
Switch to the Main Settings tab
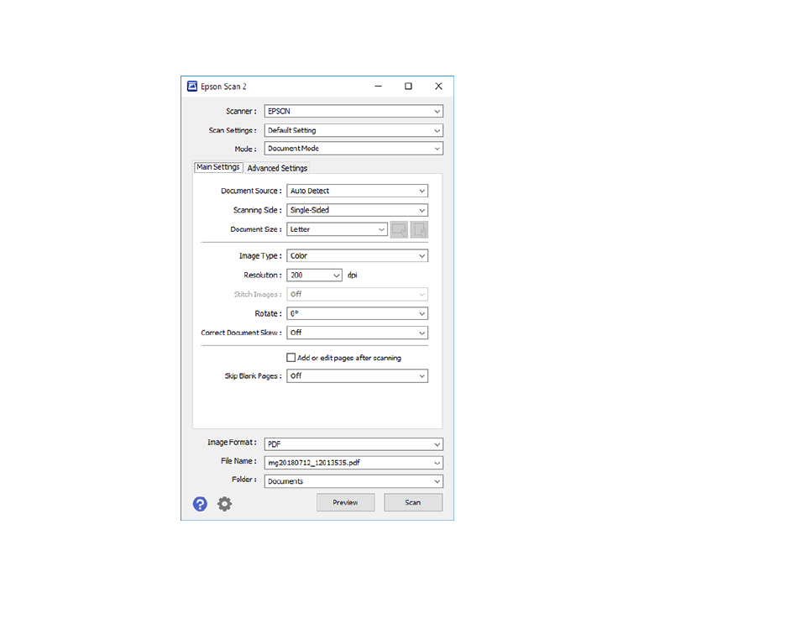coord(218,167)
